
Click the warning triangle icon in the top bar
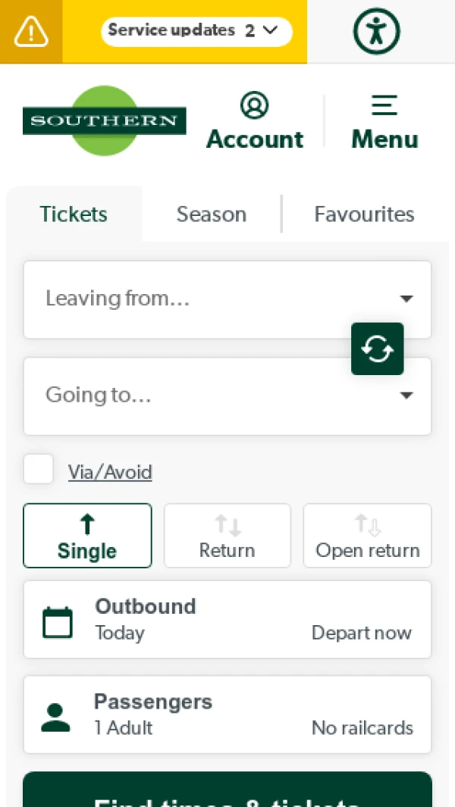pyautogui.click(x=30, y=32)
